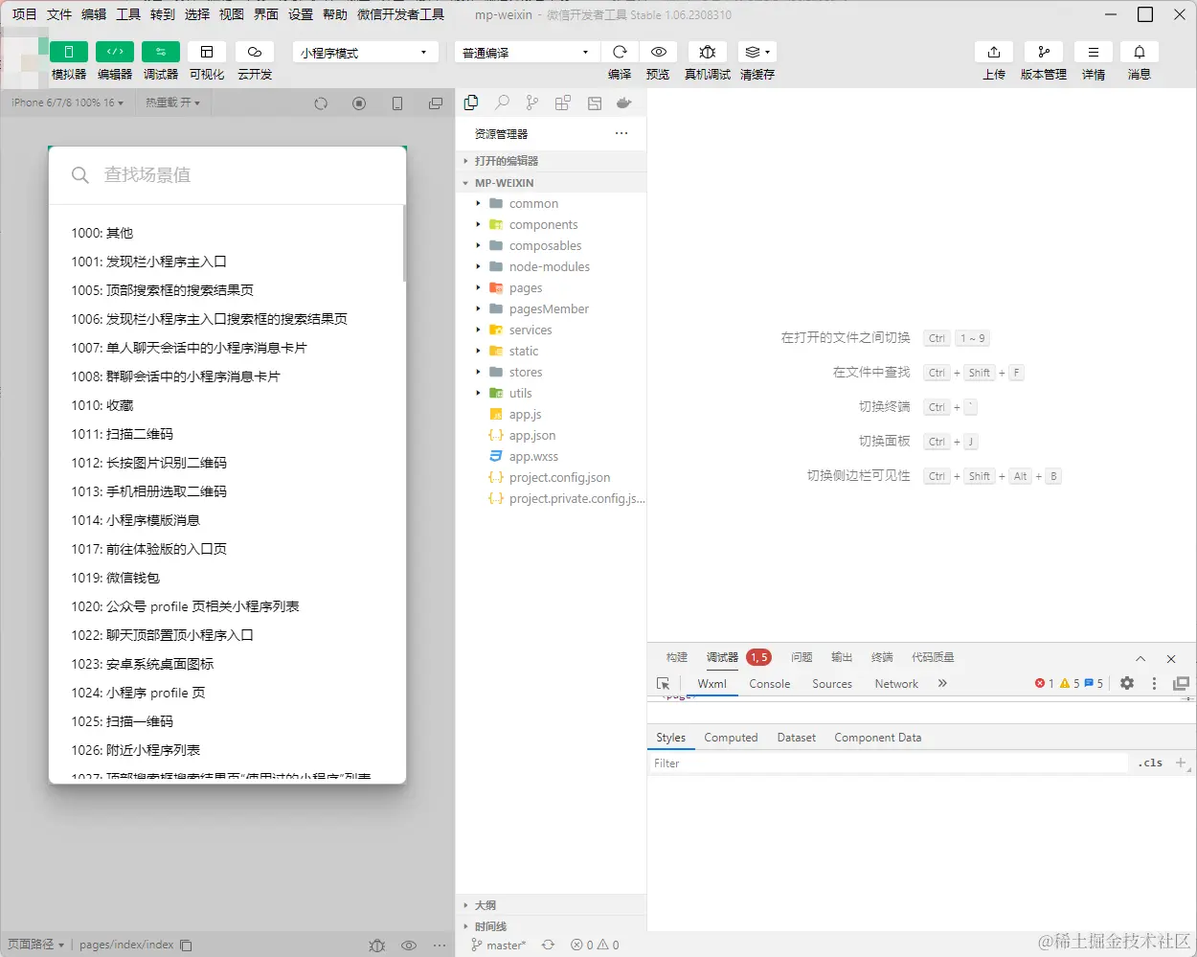Click the 清缓存 clear cache icon
Image resolution: width=1197 pixels, height=957 pixels.
click(757, 52)
